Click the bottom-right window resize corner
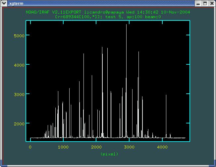This screenshot has width=216, height=167. (x=214, y=165)
